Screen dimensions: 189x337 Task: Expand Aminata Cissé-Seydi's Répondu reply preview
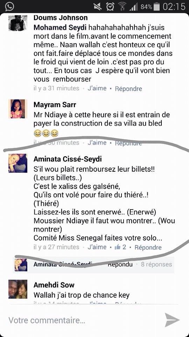93,265
